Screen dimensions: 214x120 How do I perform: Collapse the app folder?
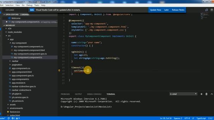12,39
